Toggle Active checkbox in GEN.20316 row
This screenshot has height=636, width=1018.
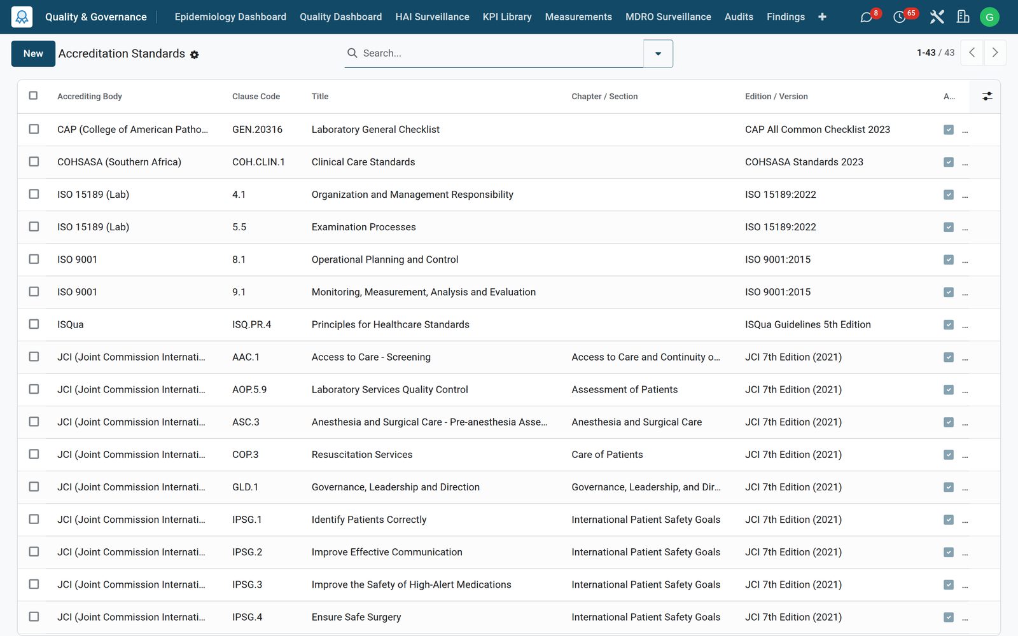coord(949,130)
